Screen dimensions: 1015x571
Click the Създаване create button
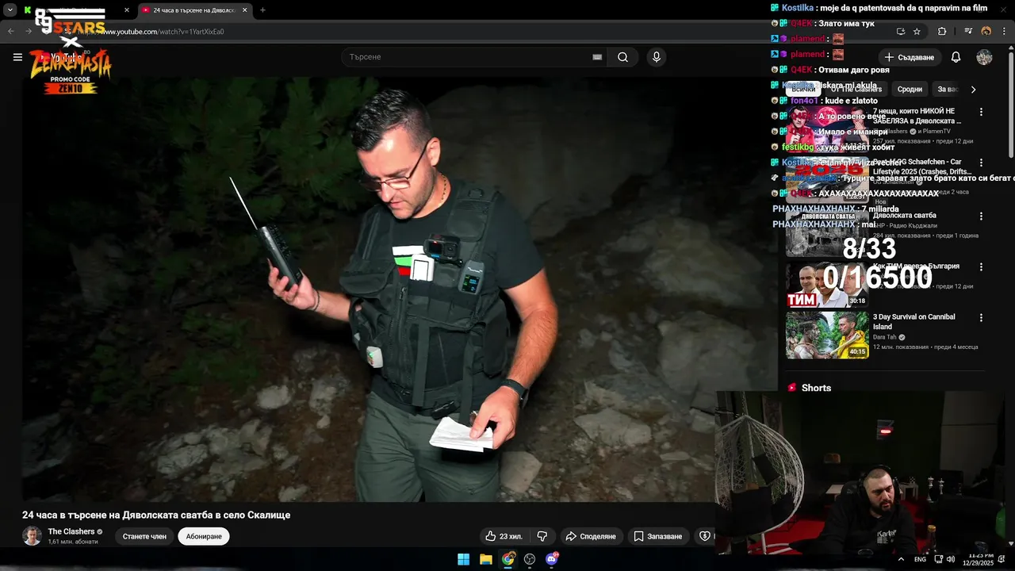coord(910,57)
